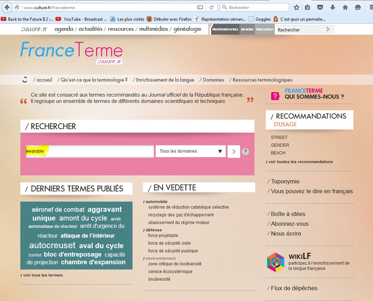Viewport: 373px width, 301px height.
Task: Submit search with the arrow button
Action: tap(234, 152)
